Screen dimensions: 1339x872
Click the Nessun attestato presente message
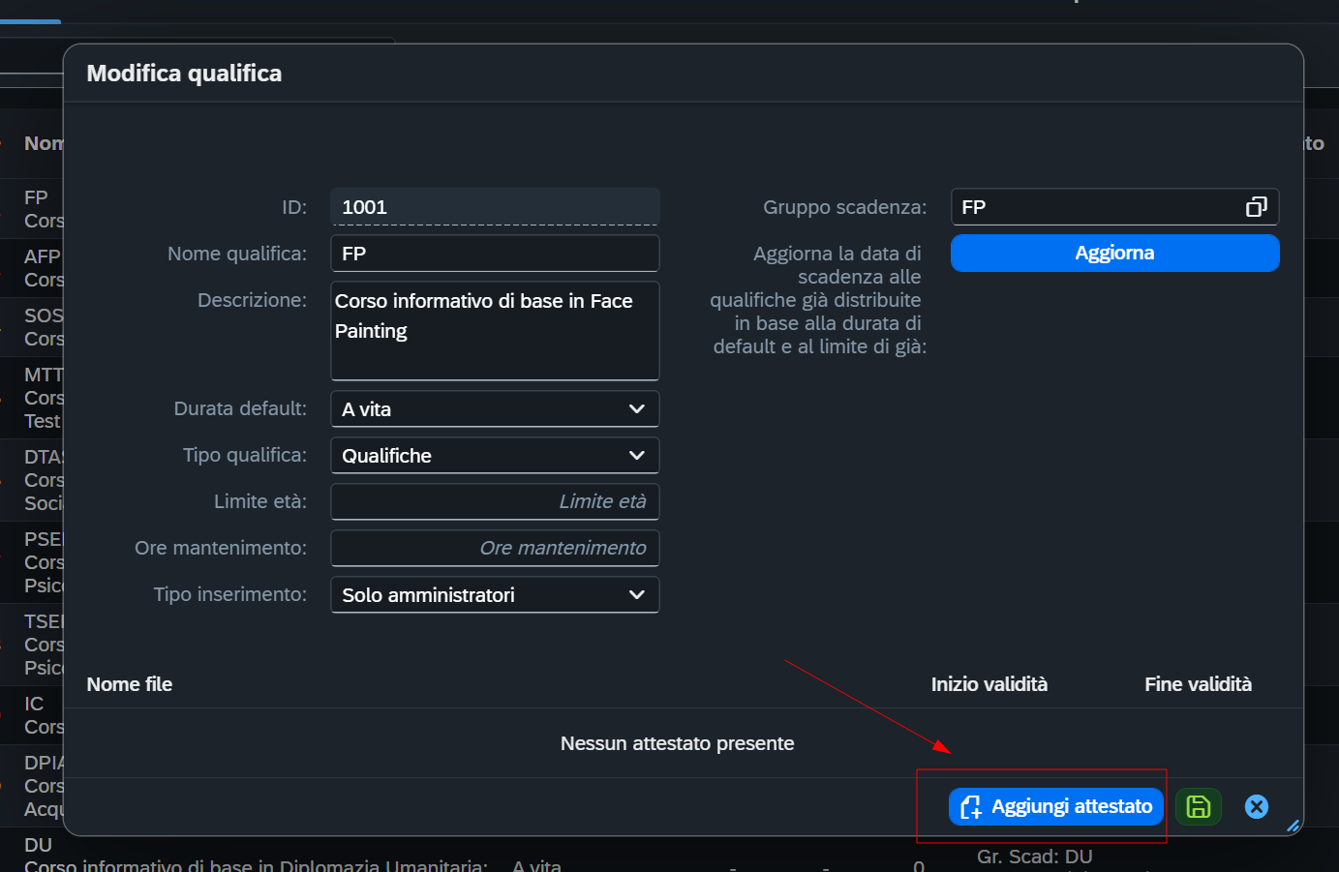pyautogui.click(x=677, y=743)
